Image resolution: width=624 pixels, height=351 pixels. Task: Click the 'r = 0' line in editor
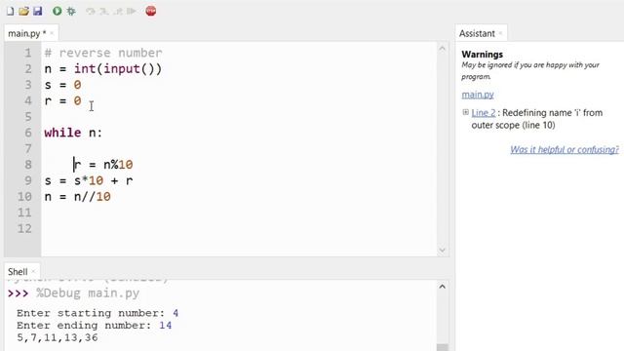click(x=62, y=101)
